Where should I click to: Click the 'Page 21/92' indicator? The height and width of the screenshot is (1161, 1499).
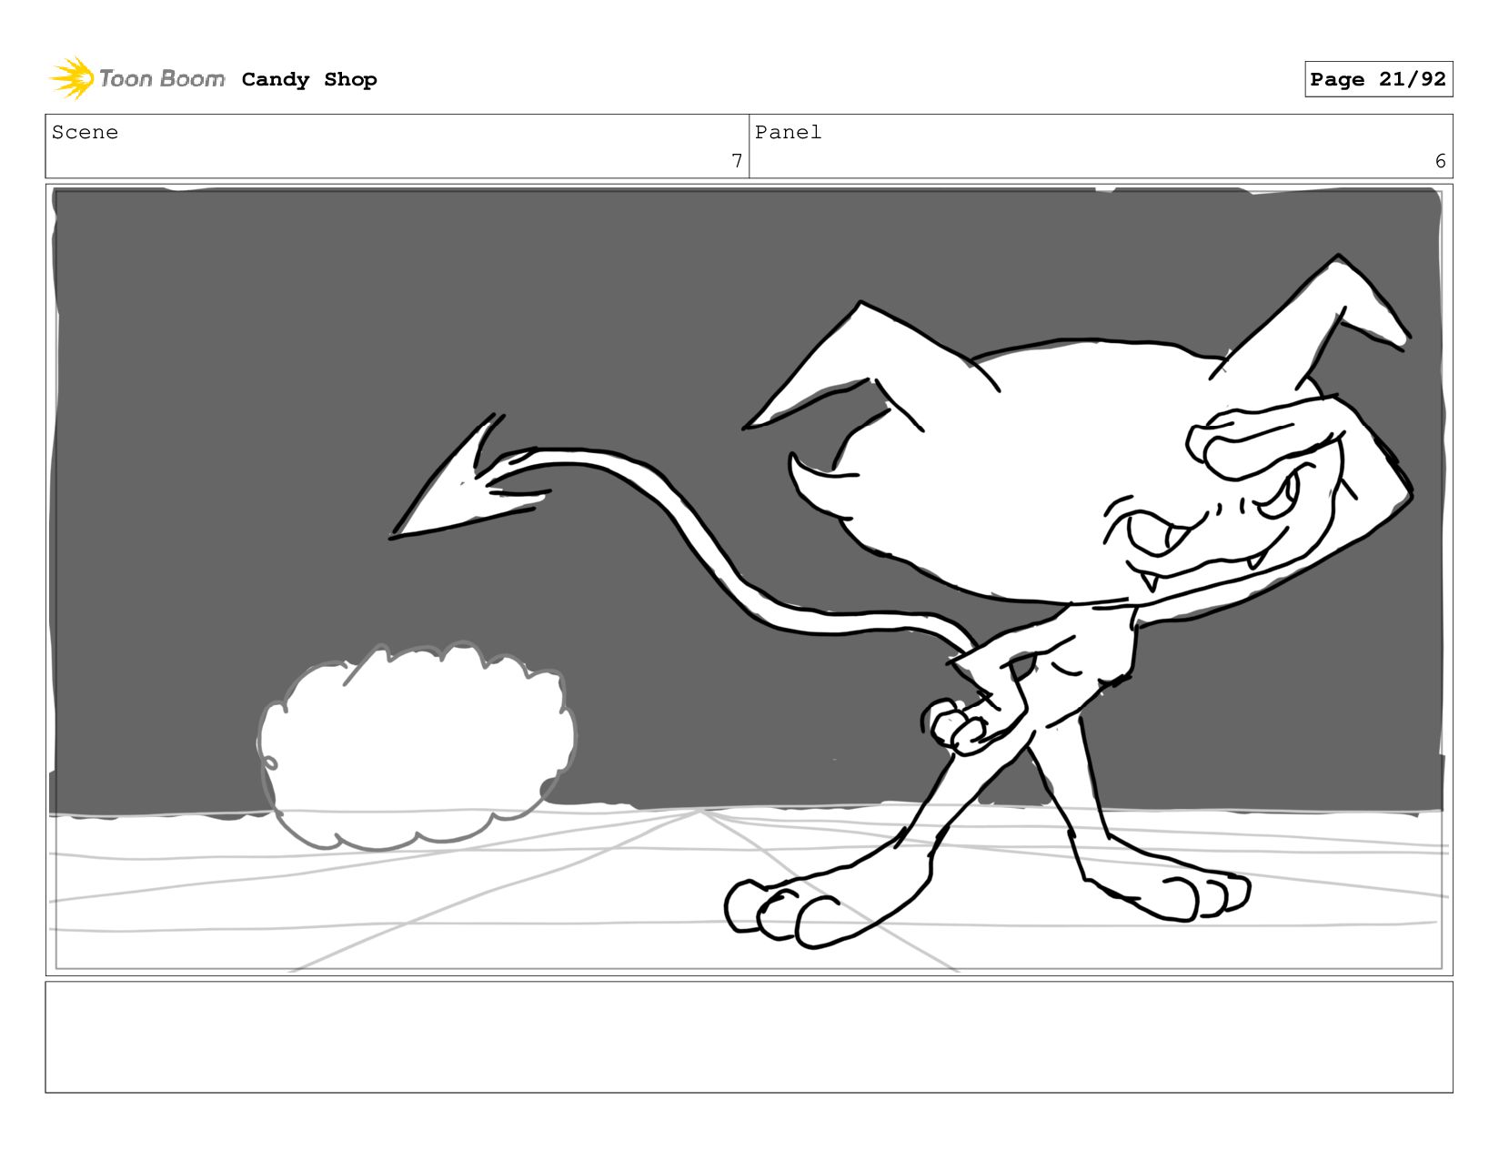tap(1378, 79)
